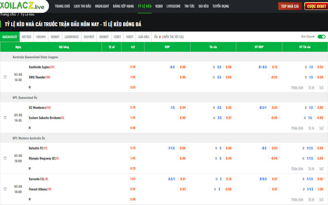Click NPL Queensland Úc league header
The image size is (328, 205).
pos(25,98)
